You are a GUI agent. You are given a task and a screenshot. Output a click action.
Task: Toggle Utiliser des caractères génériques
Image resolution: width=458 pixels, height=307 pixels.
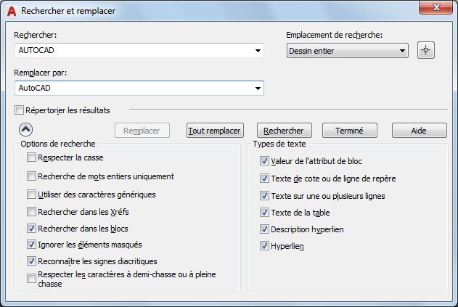pyautogui.click(x=31, y=195)
